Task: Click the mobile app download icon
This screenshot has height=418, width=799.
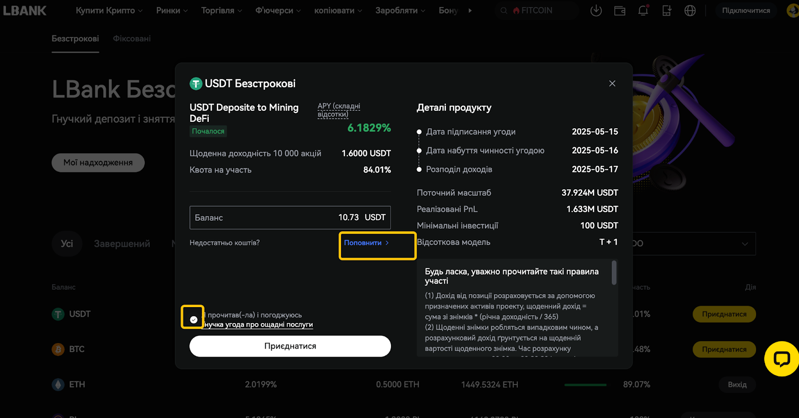Action: (x=667, y=10)
